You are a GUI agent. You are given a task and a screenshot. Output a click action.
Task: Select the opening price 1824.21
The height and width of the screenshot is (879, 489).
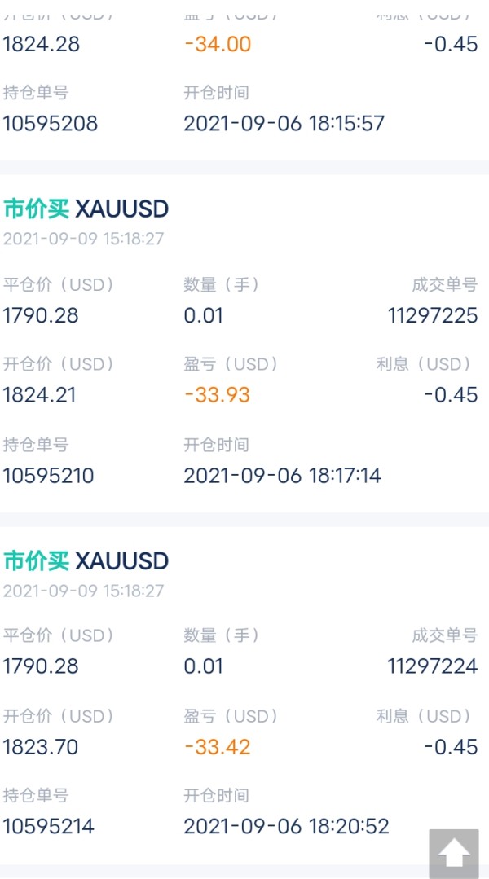click(39, 395)
